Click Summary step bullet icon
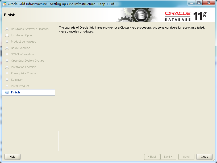 7,80
